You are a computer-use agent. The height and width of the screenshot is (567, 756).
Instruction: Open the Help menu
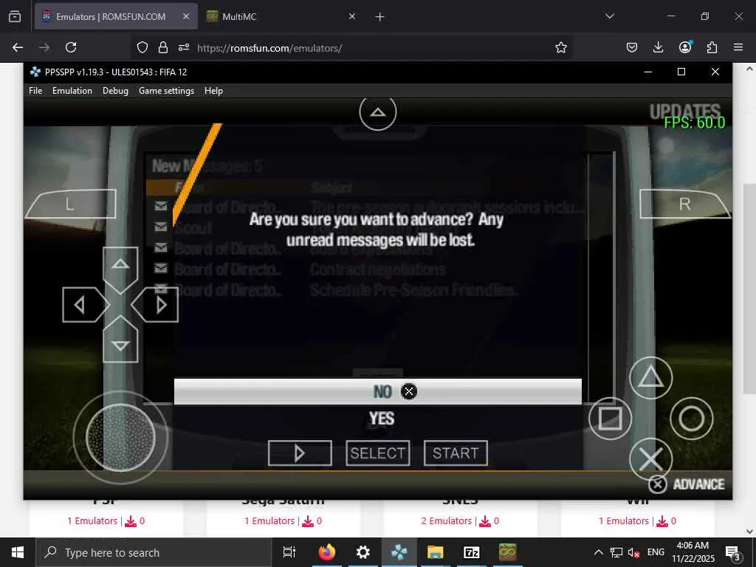pos(213,91)
